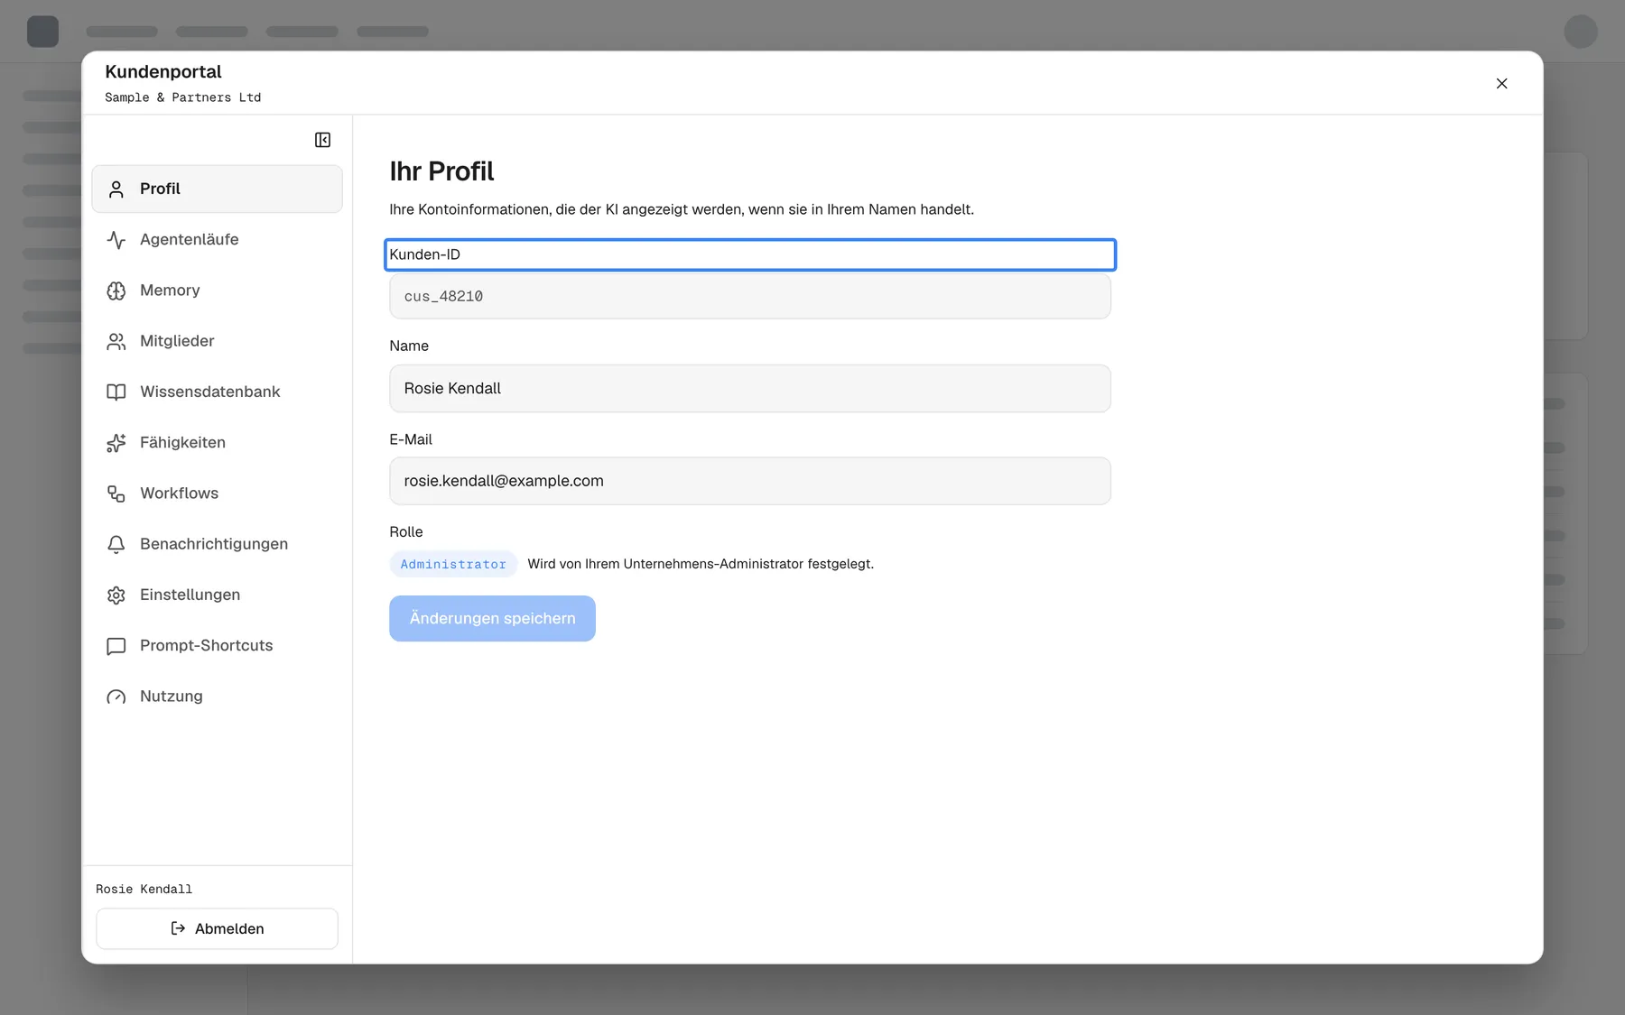Image resolution: width=1625 pixels, height=1015 pixels.
Task: Click the Benachrichtigungen bell icon
Action: [x=116, y=544]
